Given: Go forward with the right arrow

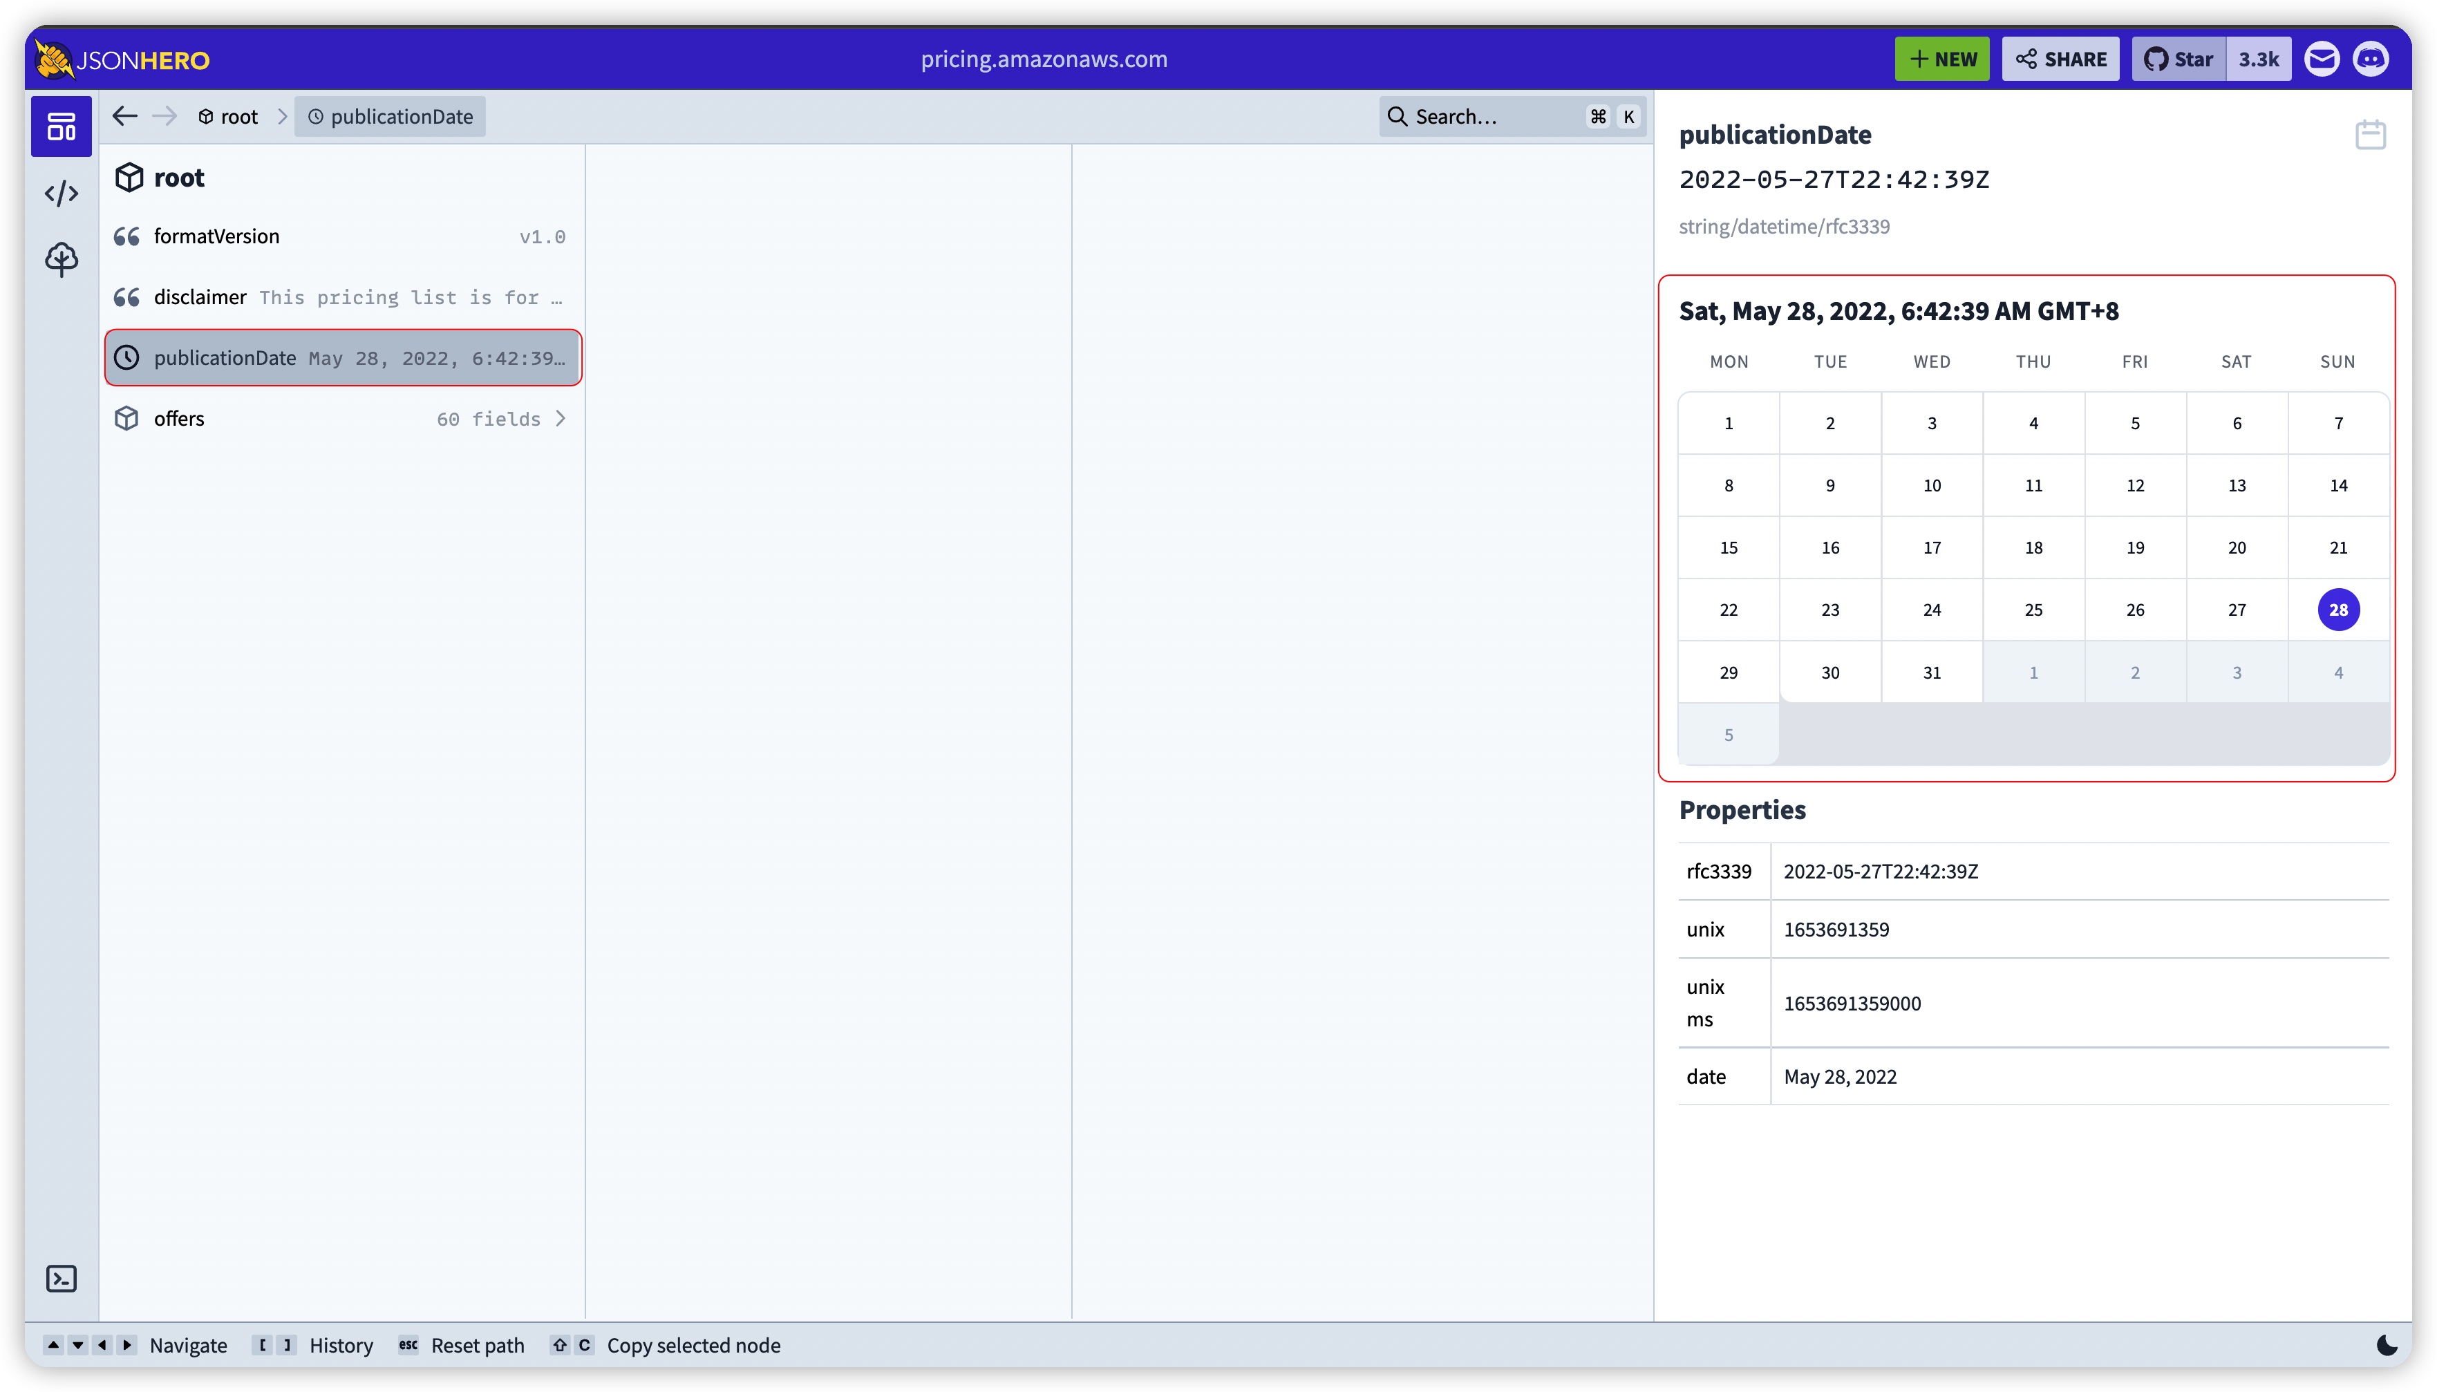Looking at the screenshot, I should pos(165,117).
